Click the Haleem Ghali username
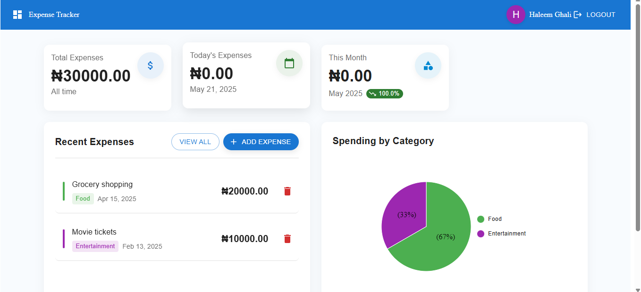The height and width of the screenshot is (292, 641). coord(551,14)
